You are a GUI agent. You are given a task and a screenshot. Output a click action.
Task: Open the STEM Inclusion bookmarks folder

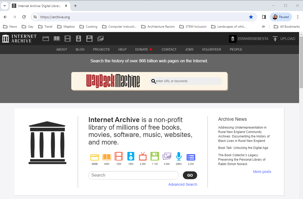coord(193,27)
